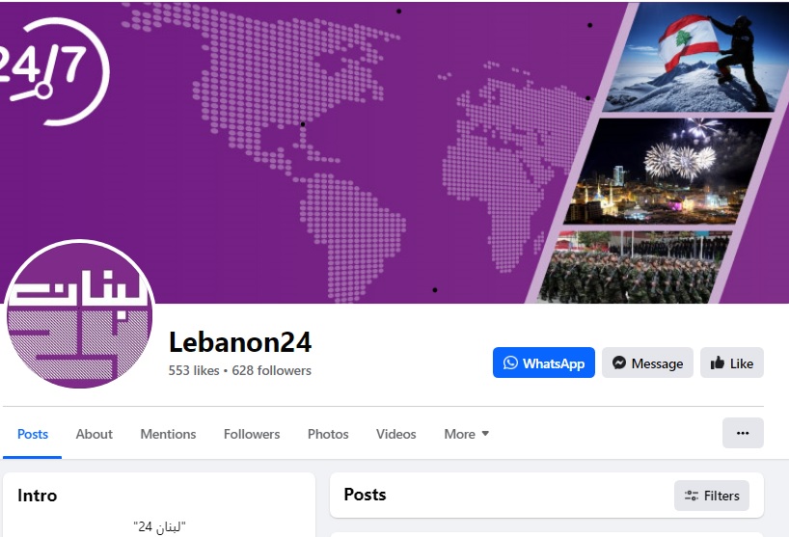
Task: Open the Lebanese flag mountain photo
Action: (697, 57)
